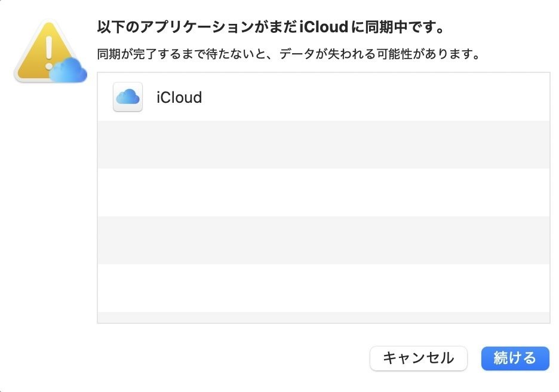Click blank dialog area left of キャンセル button
The width and height of the screenshot is (559, 392).
(x=232, y=358)
